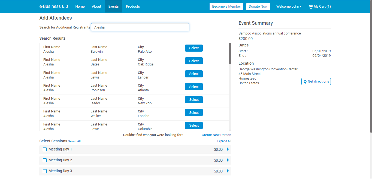Image resolution: width=372 pixels, height=179 pixels.
Task: Click the location pin on Get directions
Action: [305, 81]
